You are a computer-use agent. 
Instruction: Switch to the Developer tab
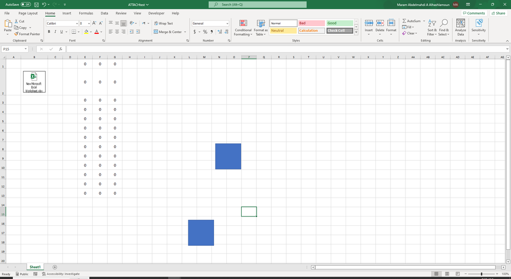pos(157,13)
